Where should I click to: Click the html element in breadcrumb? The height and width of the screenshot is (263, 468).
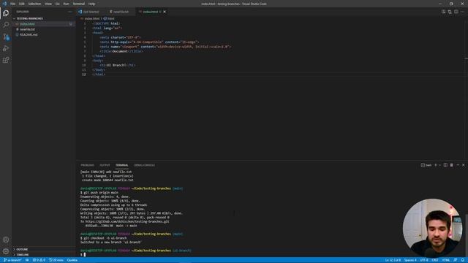(x=109, y=18)
